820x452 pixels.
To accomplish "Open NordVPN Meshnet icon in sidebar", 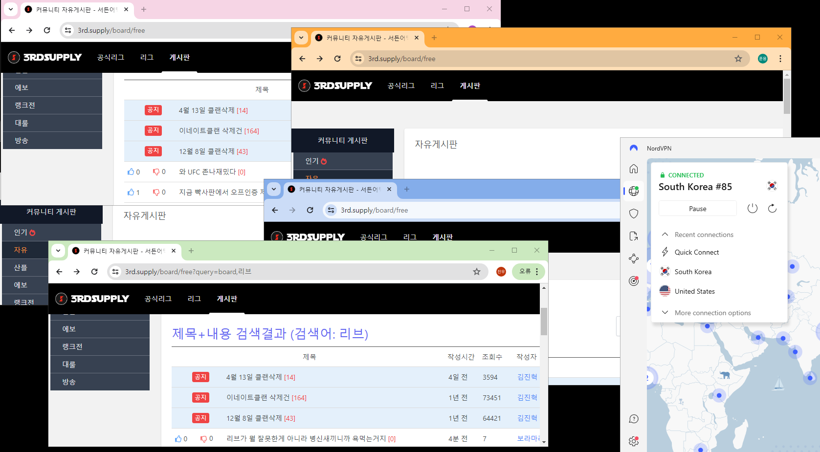I will pos(634,258).
